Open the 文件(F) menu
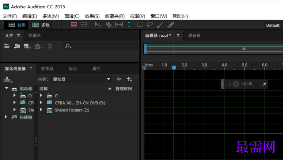Viewport: 283px width, 160px height. [10, 16]
